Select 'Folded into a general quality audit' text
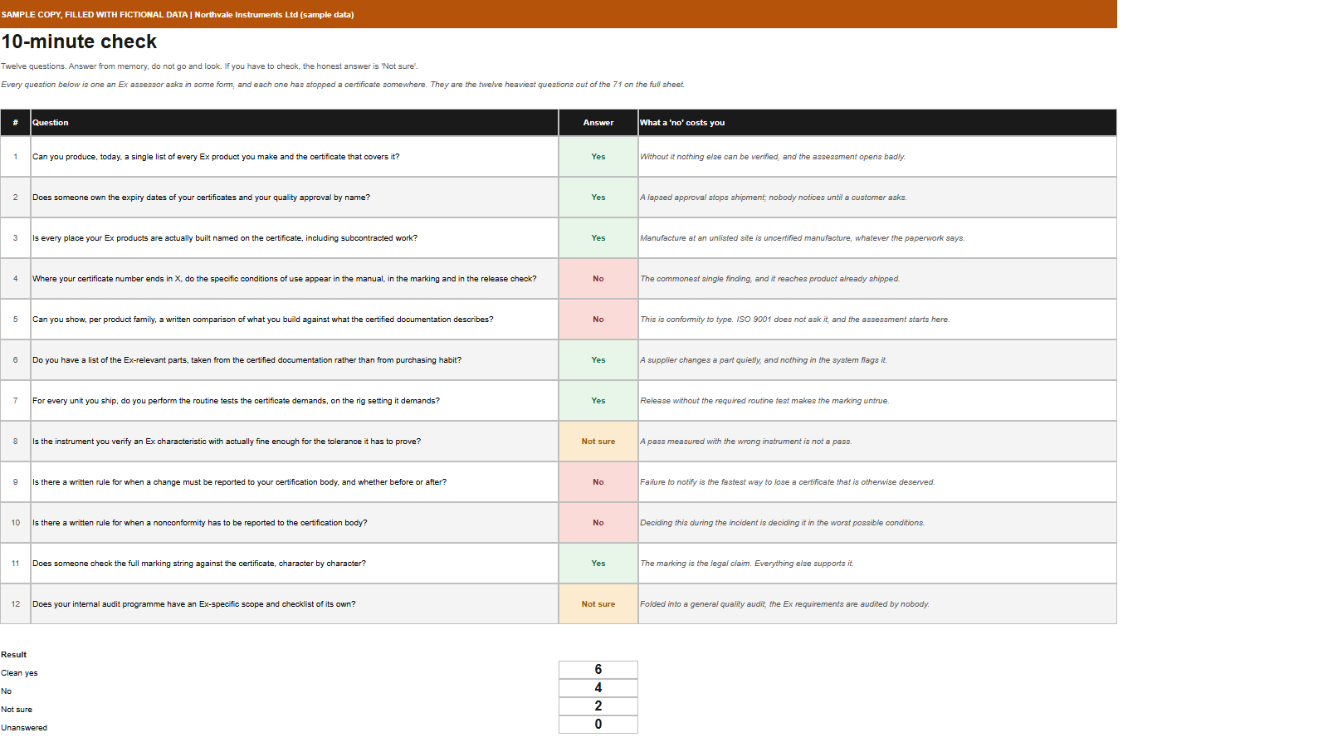The height and width of the screenshot is (747, 1328). point(784,604)
